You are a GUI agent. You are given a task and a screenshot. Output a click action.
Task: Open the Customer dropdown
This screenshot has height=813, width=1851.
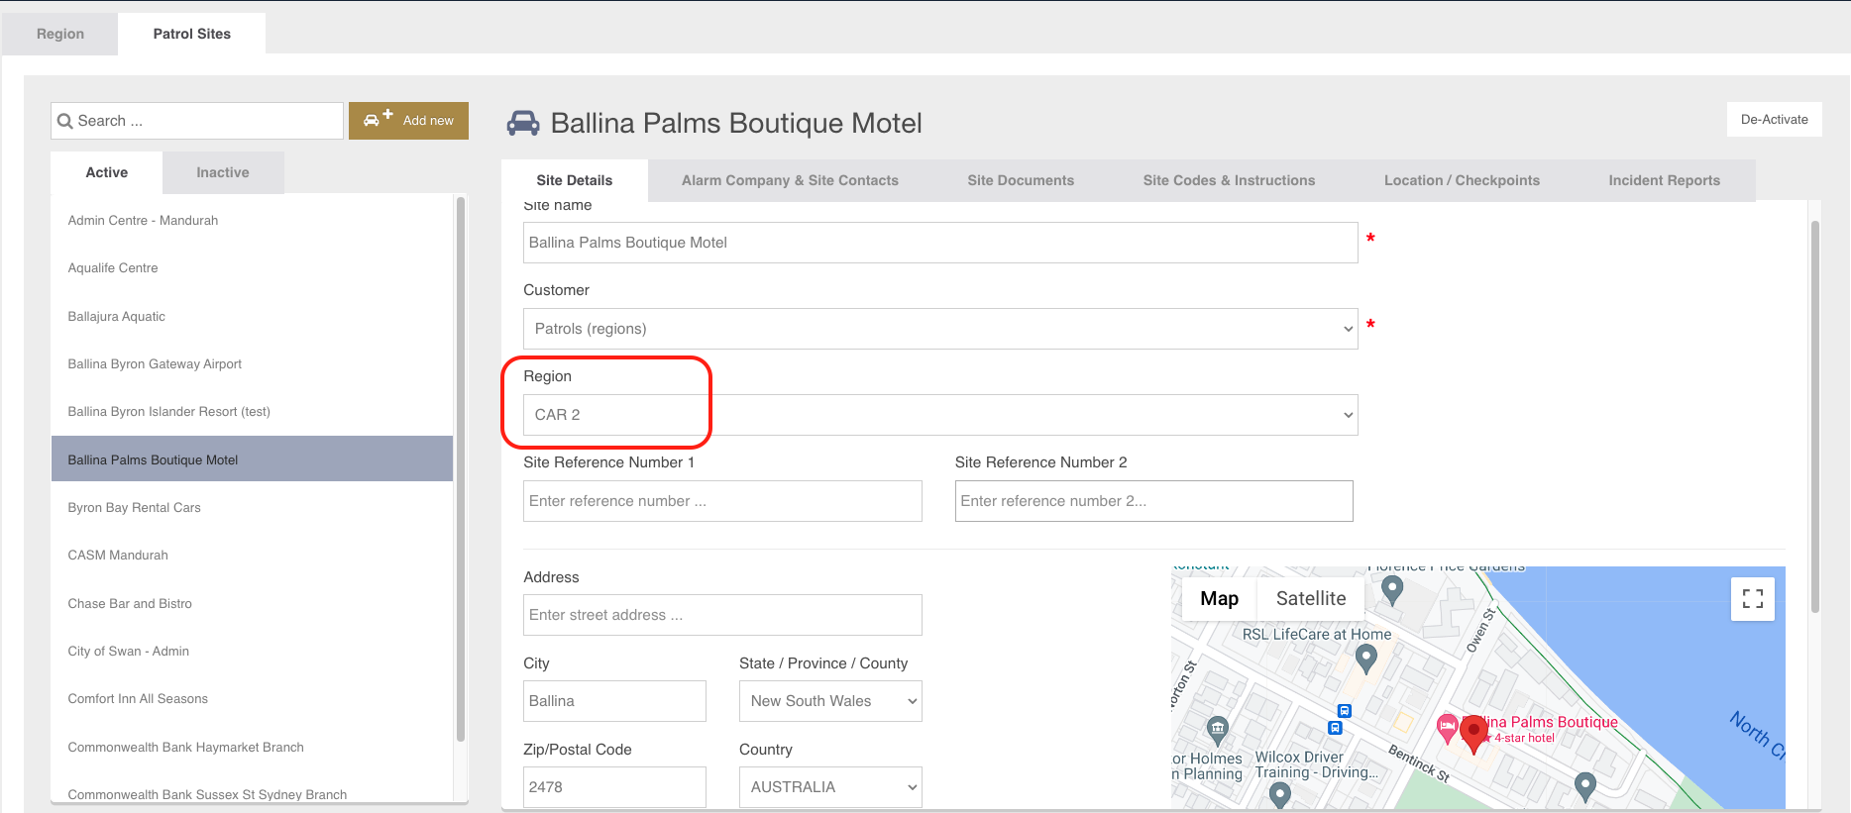coord(940,329)
